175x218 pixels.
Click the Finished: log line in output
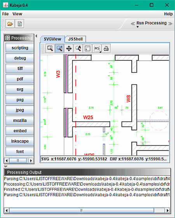(87, 189)
